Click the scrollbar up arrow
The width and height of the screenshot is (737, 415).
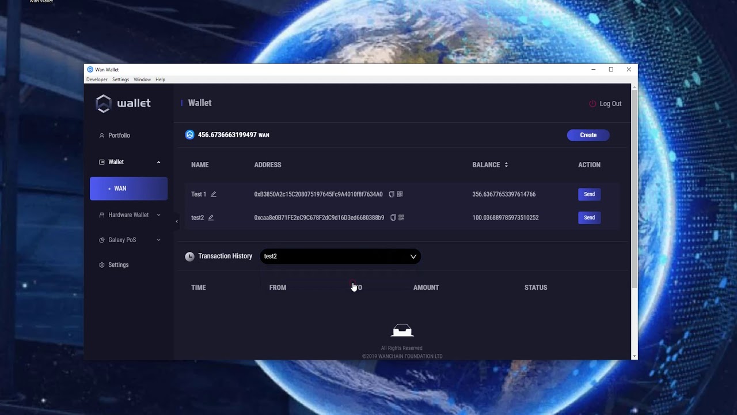(635, 86)
